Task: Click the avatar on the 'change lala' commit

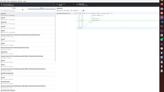Action: [2, 24]
